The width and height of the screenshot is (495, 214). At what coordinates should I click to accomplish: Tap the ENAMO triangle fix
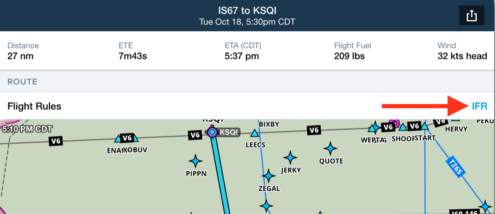(x=118, y=139)
